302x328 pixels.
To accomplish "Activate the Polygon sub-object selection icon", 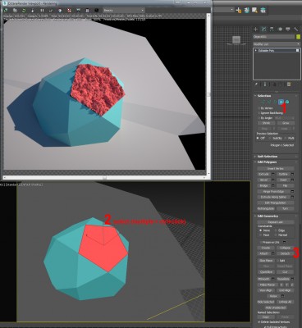I will pos(281,102).
